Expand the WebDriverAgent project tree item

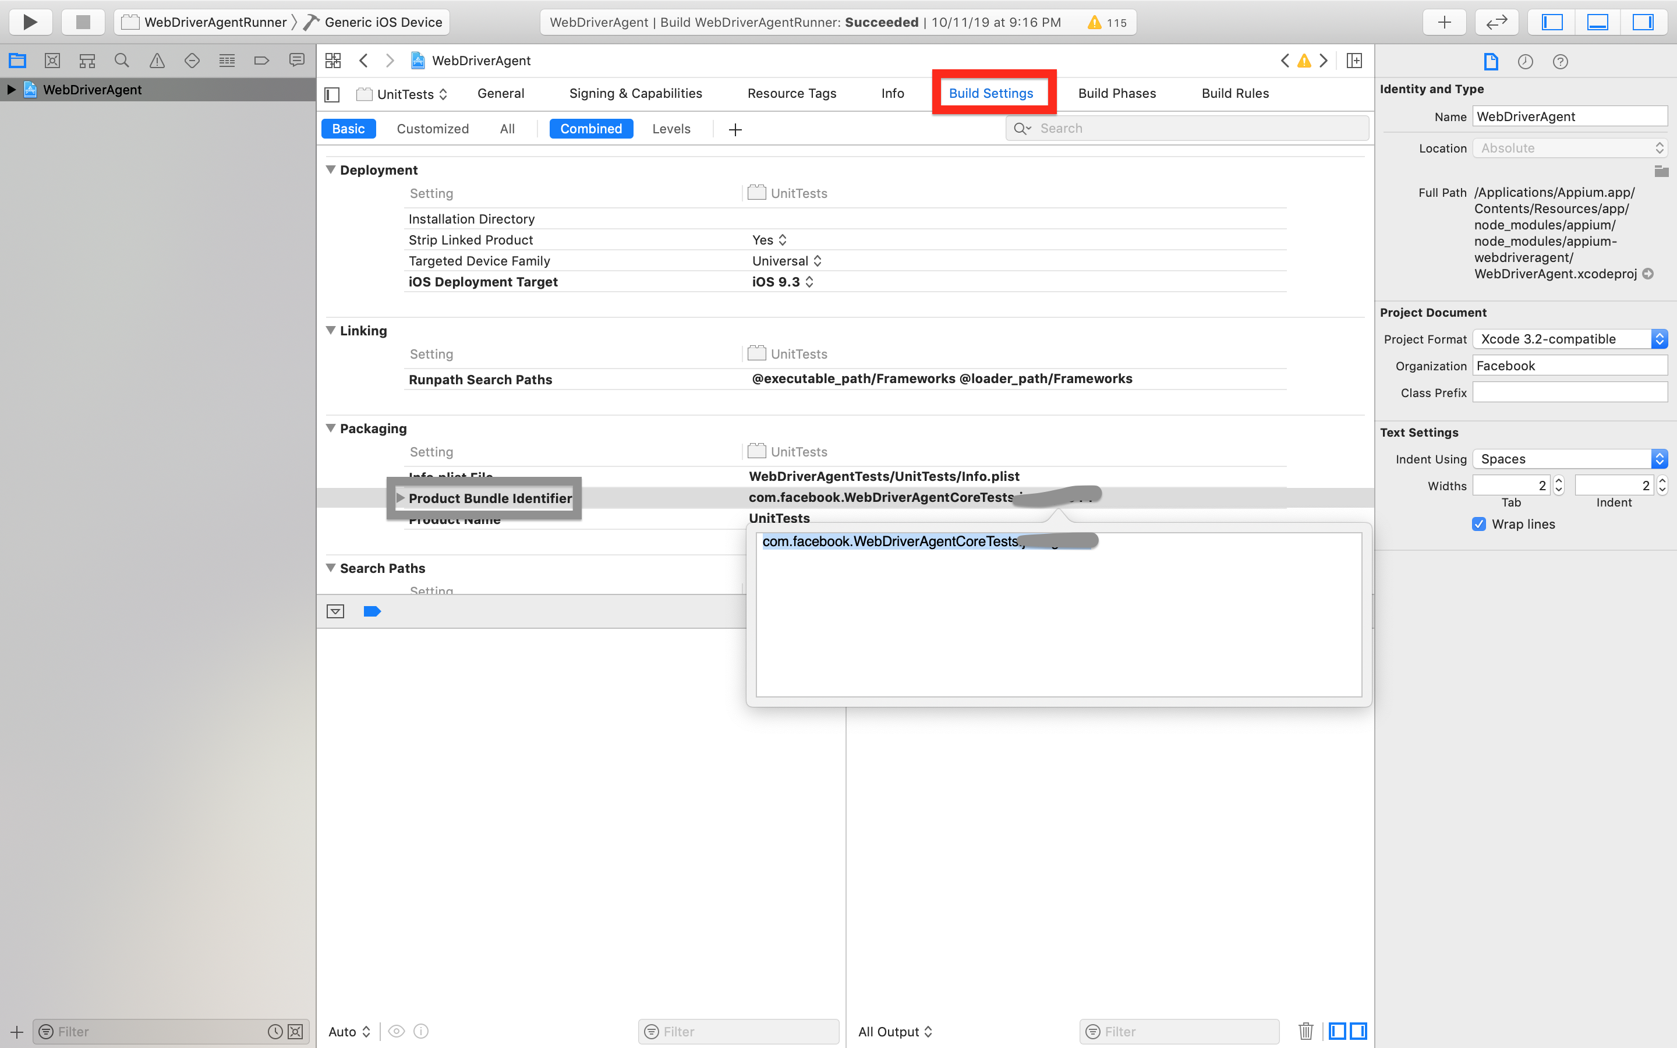[11, 90]
